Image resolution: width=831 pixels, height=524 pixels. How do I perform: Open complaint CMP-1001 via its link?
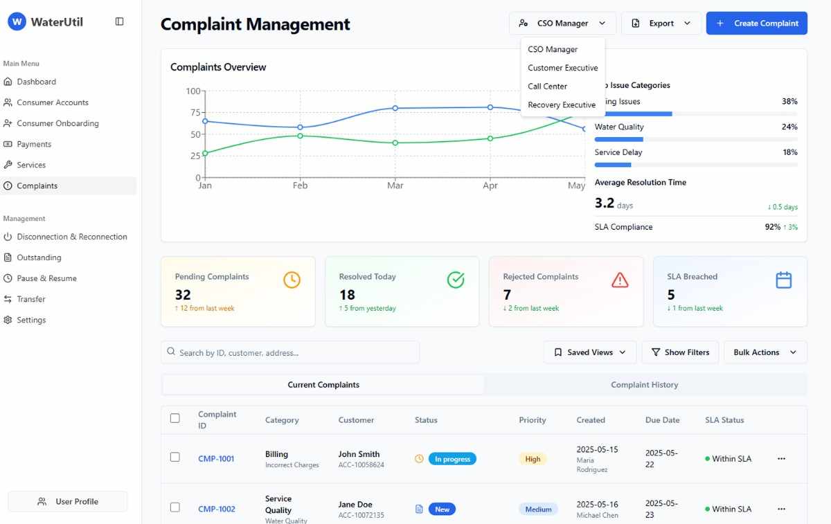coord(217,458)
